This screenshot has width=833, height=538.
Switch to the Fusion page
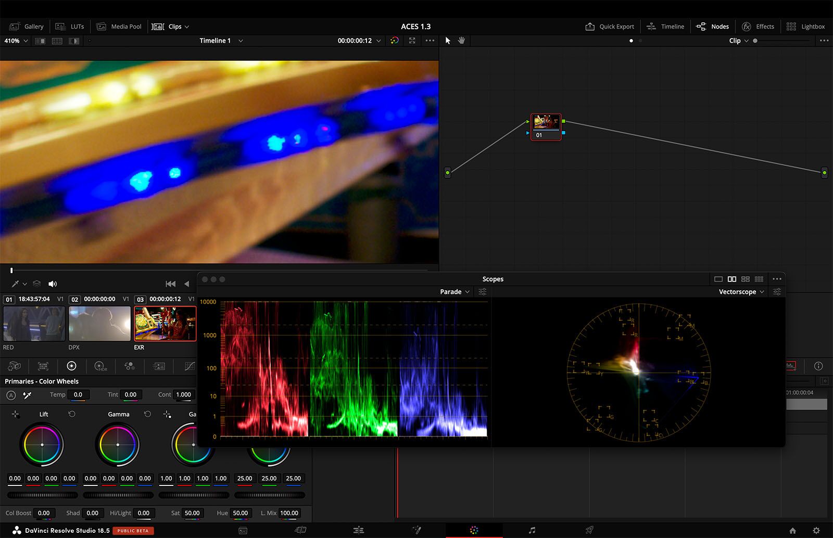417,530
